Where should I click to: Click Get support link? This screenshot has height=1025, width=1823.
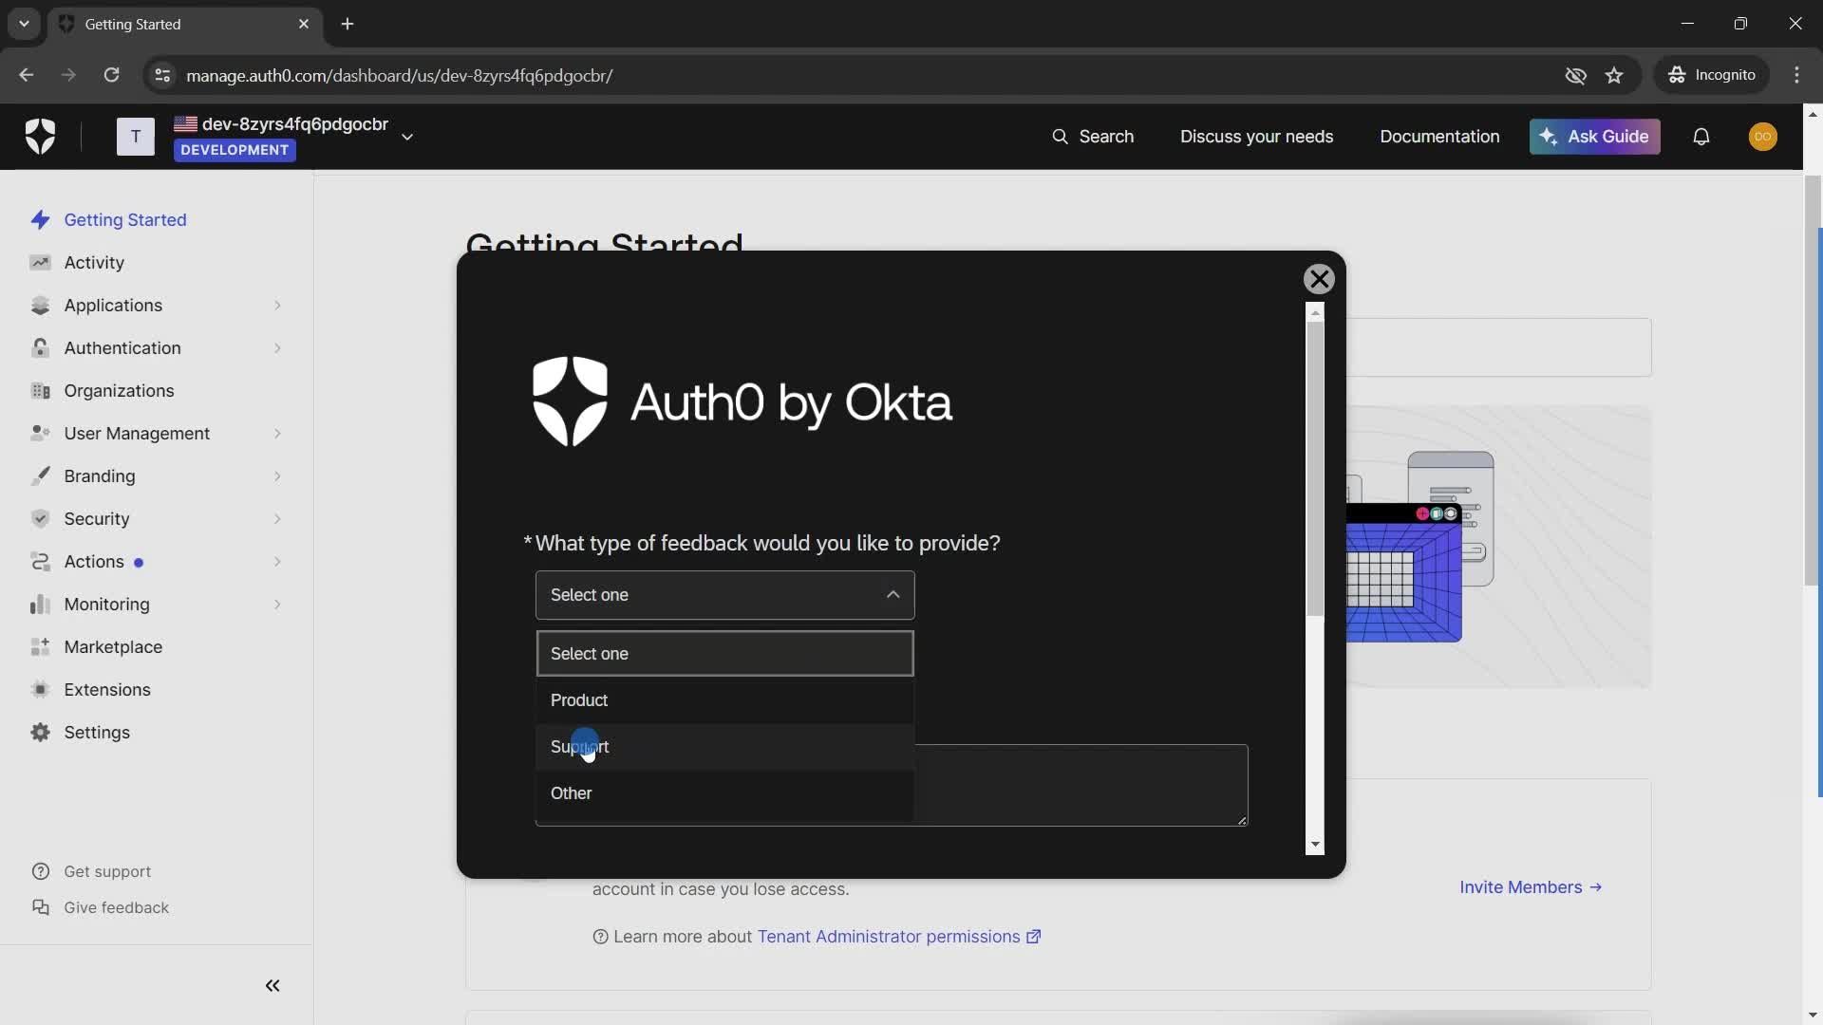point(107,872)
